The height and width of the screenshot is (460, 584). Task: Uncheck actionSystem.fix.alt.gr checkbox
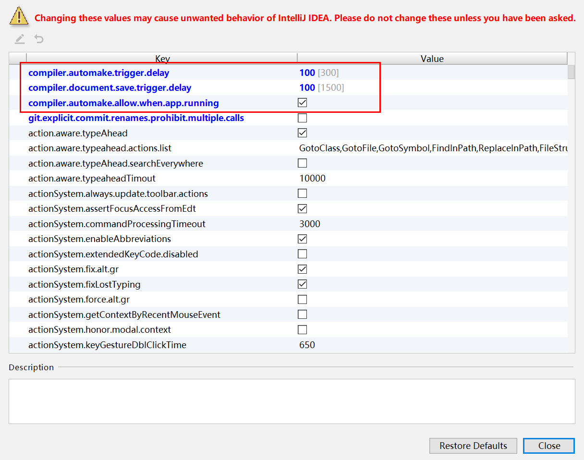[x=302, y=269]
